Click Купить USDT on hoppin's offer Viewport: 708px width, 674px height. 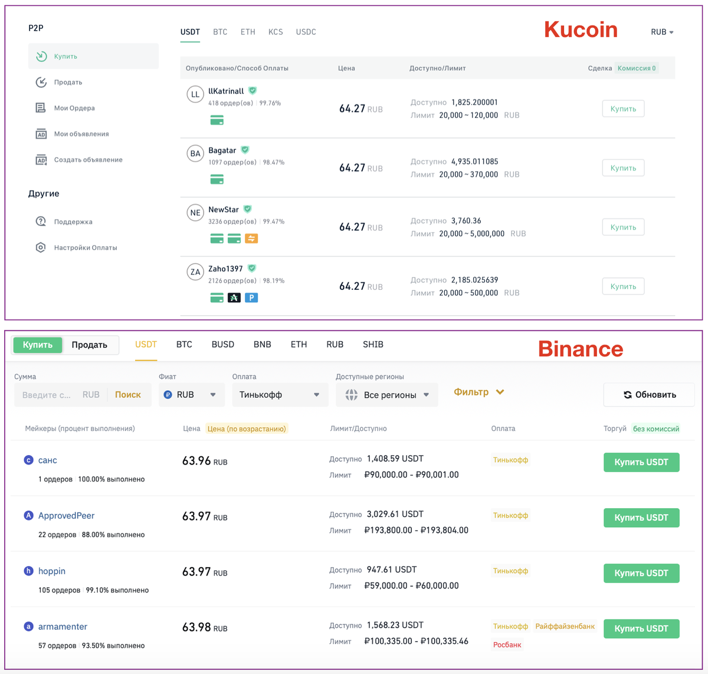[641, 572]
